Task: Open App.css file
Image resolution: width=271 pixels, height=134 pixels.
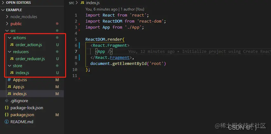Action: coord(20,80)
